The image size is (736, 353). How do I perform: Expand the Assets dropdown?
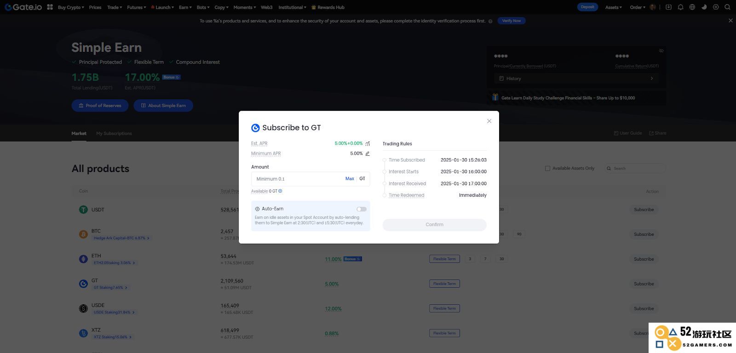tap(614, 7)
